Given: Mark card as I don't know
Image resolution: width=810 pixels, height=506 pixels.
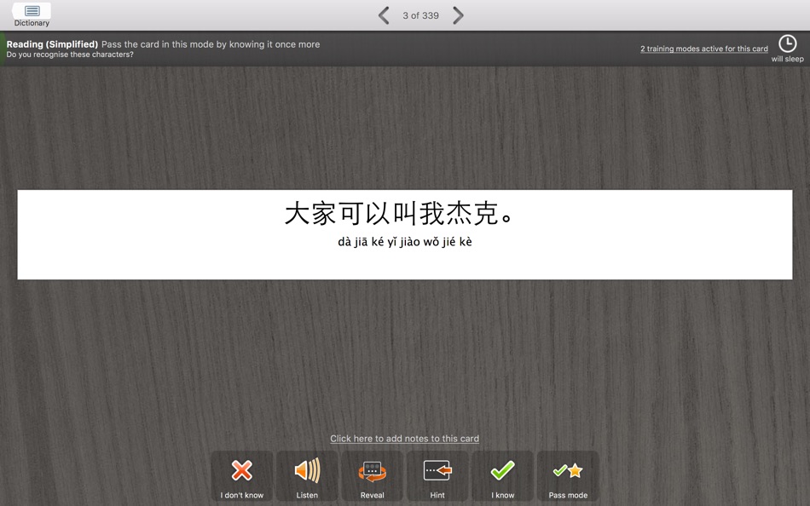Looking at the screenshot, I should pyautogui.click(x=242, y=476).
